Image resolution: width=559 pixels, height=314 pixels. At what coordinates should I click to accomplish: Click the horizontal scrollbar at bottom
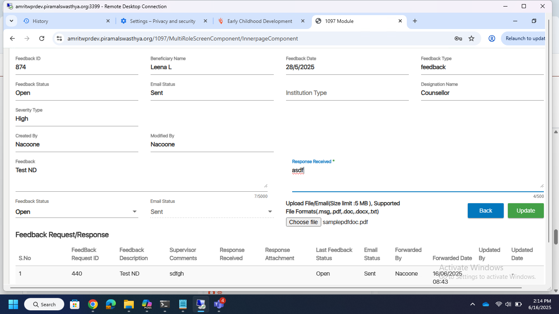[265, 288]
